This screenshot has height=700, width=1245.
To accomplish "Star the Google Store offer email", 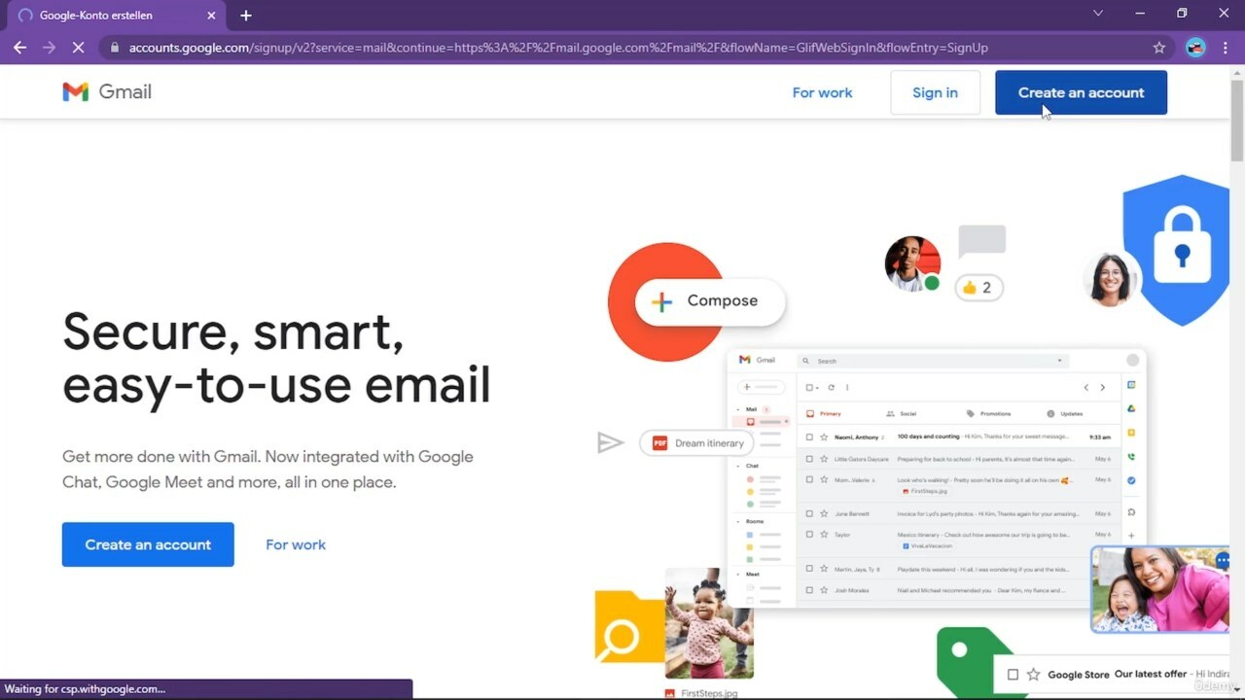I will [x=1033, y=675].
